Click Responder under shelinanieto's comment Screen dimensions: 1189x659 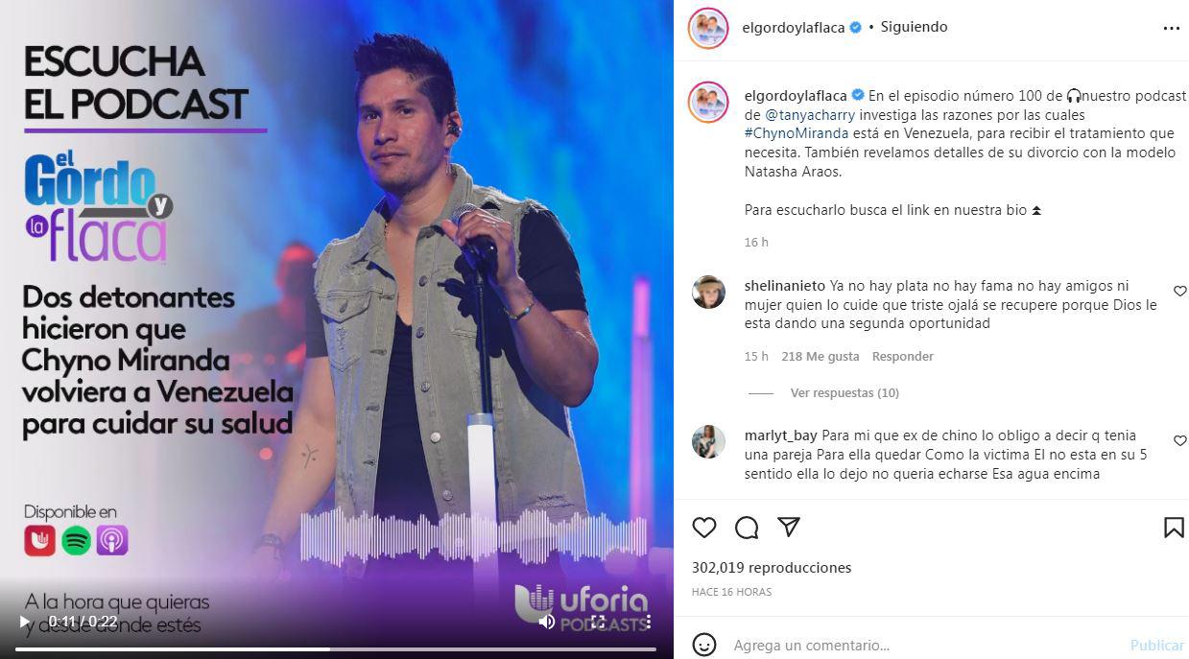tap(902, 356)
